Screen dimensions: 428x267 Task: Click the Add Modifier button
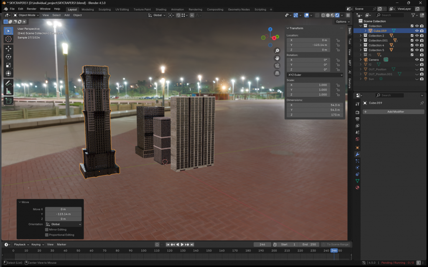[x=395, y=112]
